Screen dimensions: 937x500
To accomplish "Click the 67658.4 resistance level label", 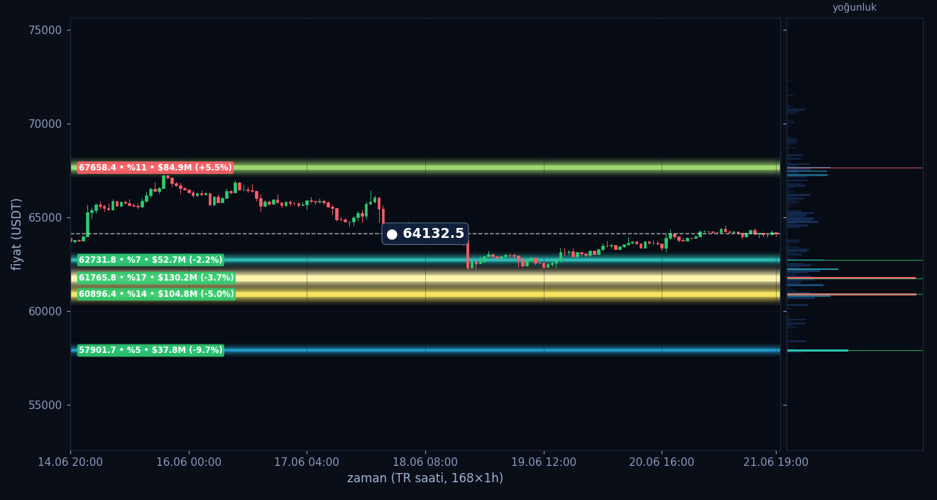I will (x=155, y=168).
